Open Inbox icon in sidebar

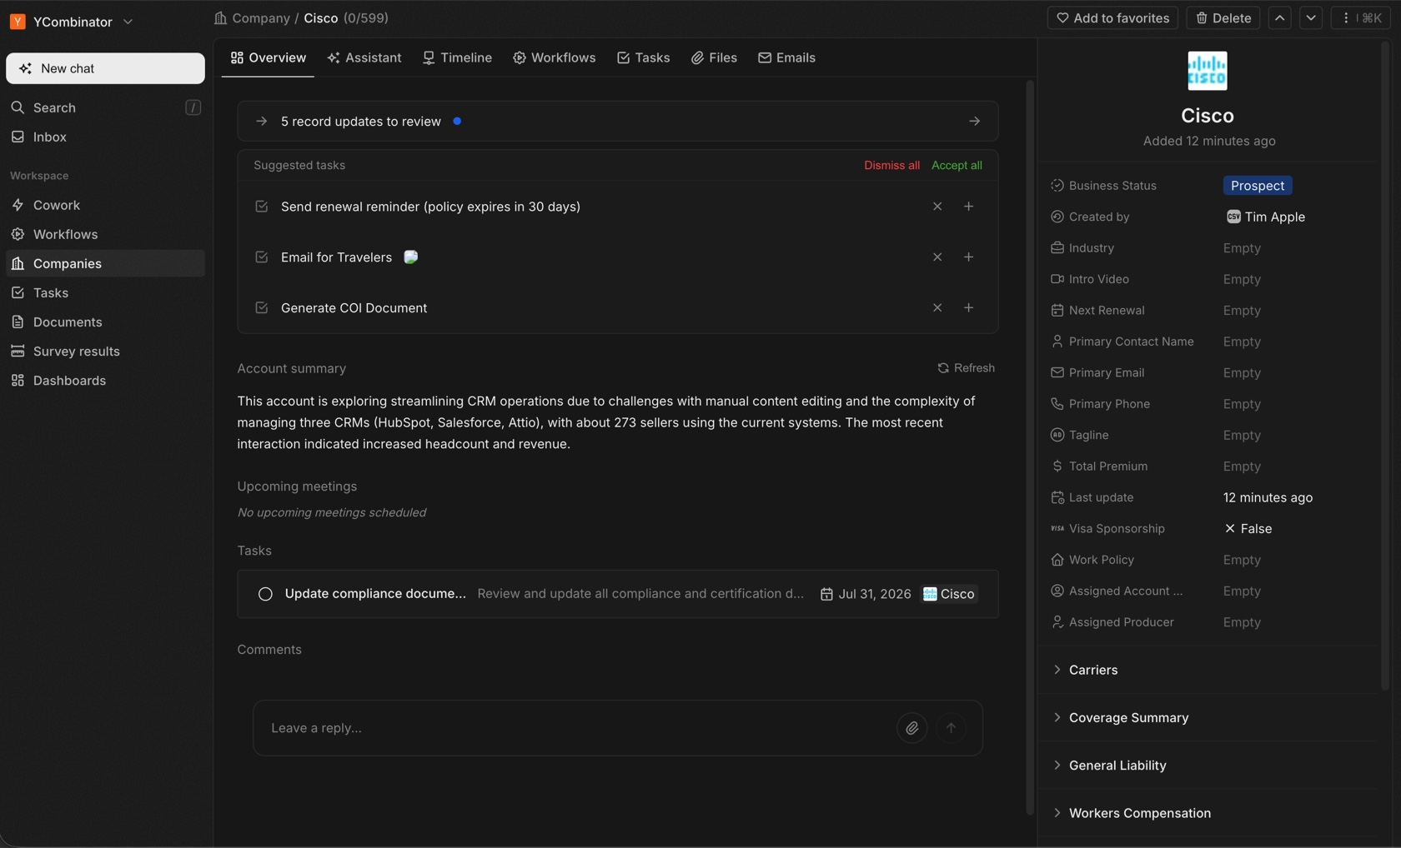(x=18, y=137)
